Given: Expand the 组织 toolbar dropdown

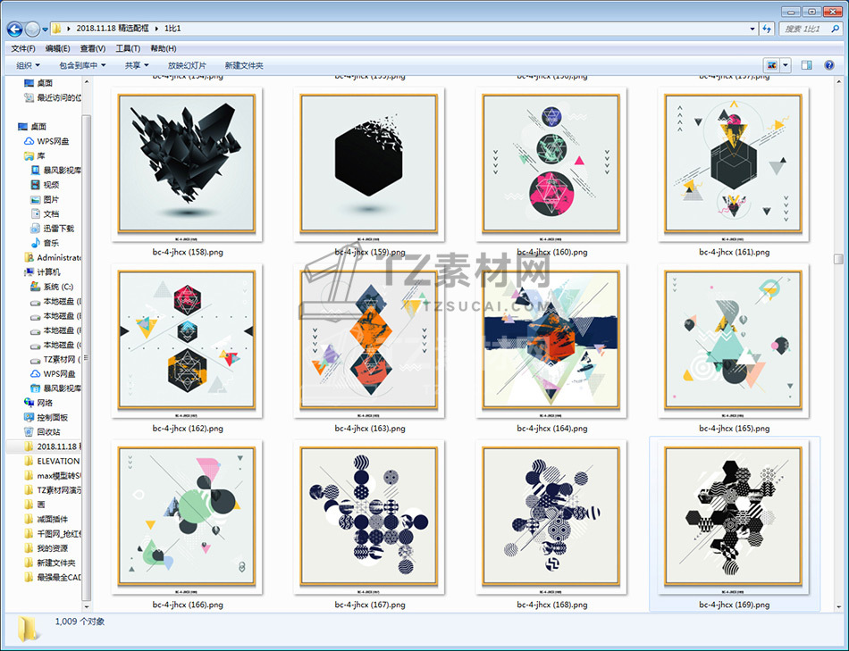Looking at the screenshot, I should point(29,65).
